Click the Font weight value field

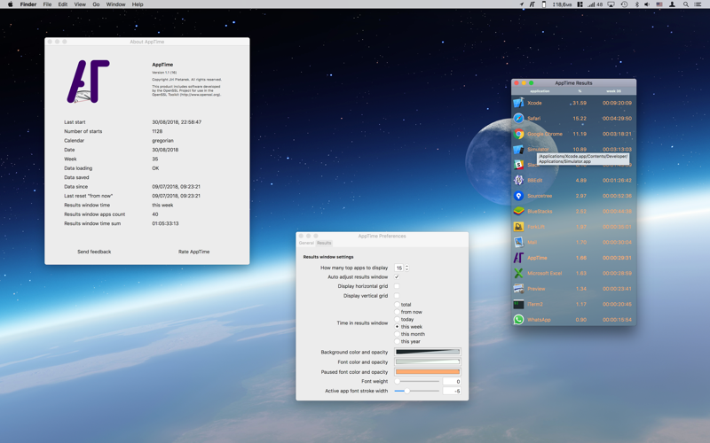coord(452,382)
